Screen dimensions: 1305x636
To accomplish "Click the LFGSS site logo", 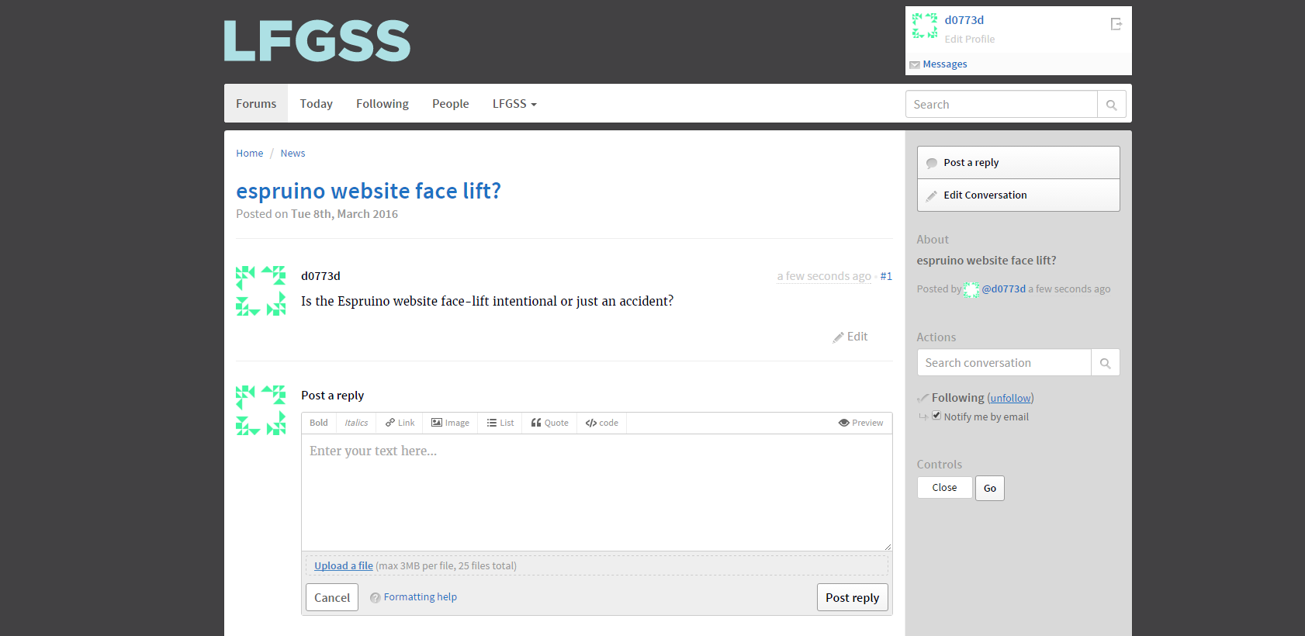I will click(317, 40).
